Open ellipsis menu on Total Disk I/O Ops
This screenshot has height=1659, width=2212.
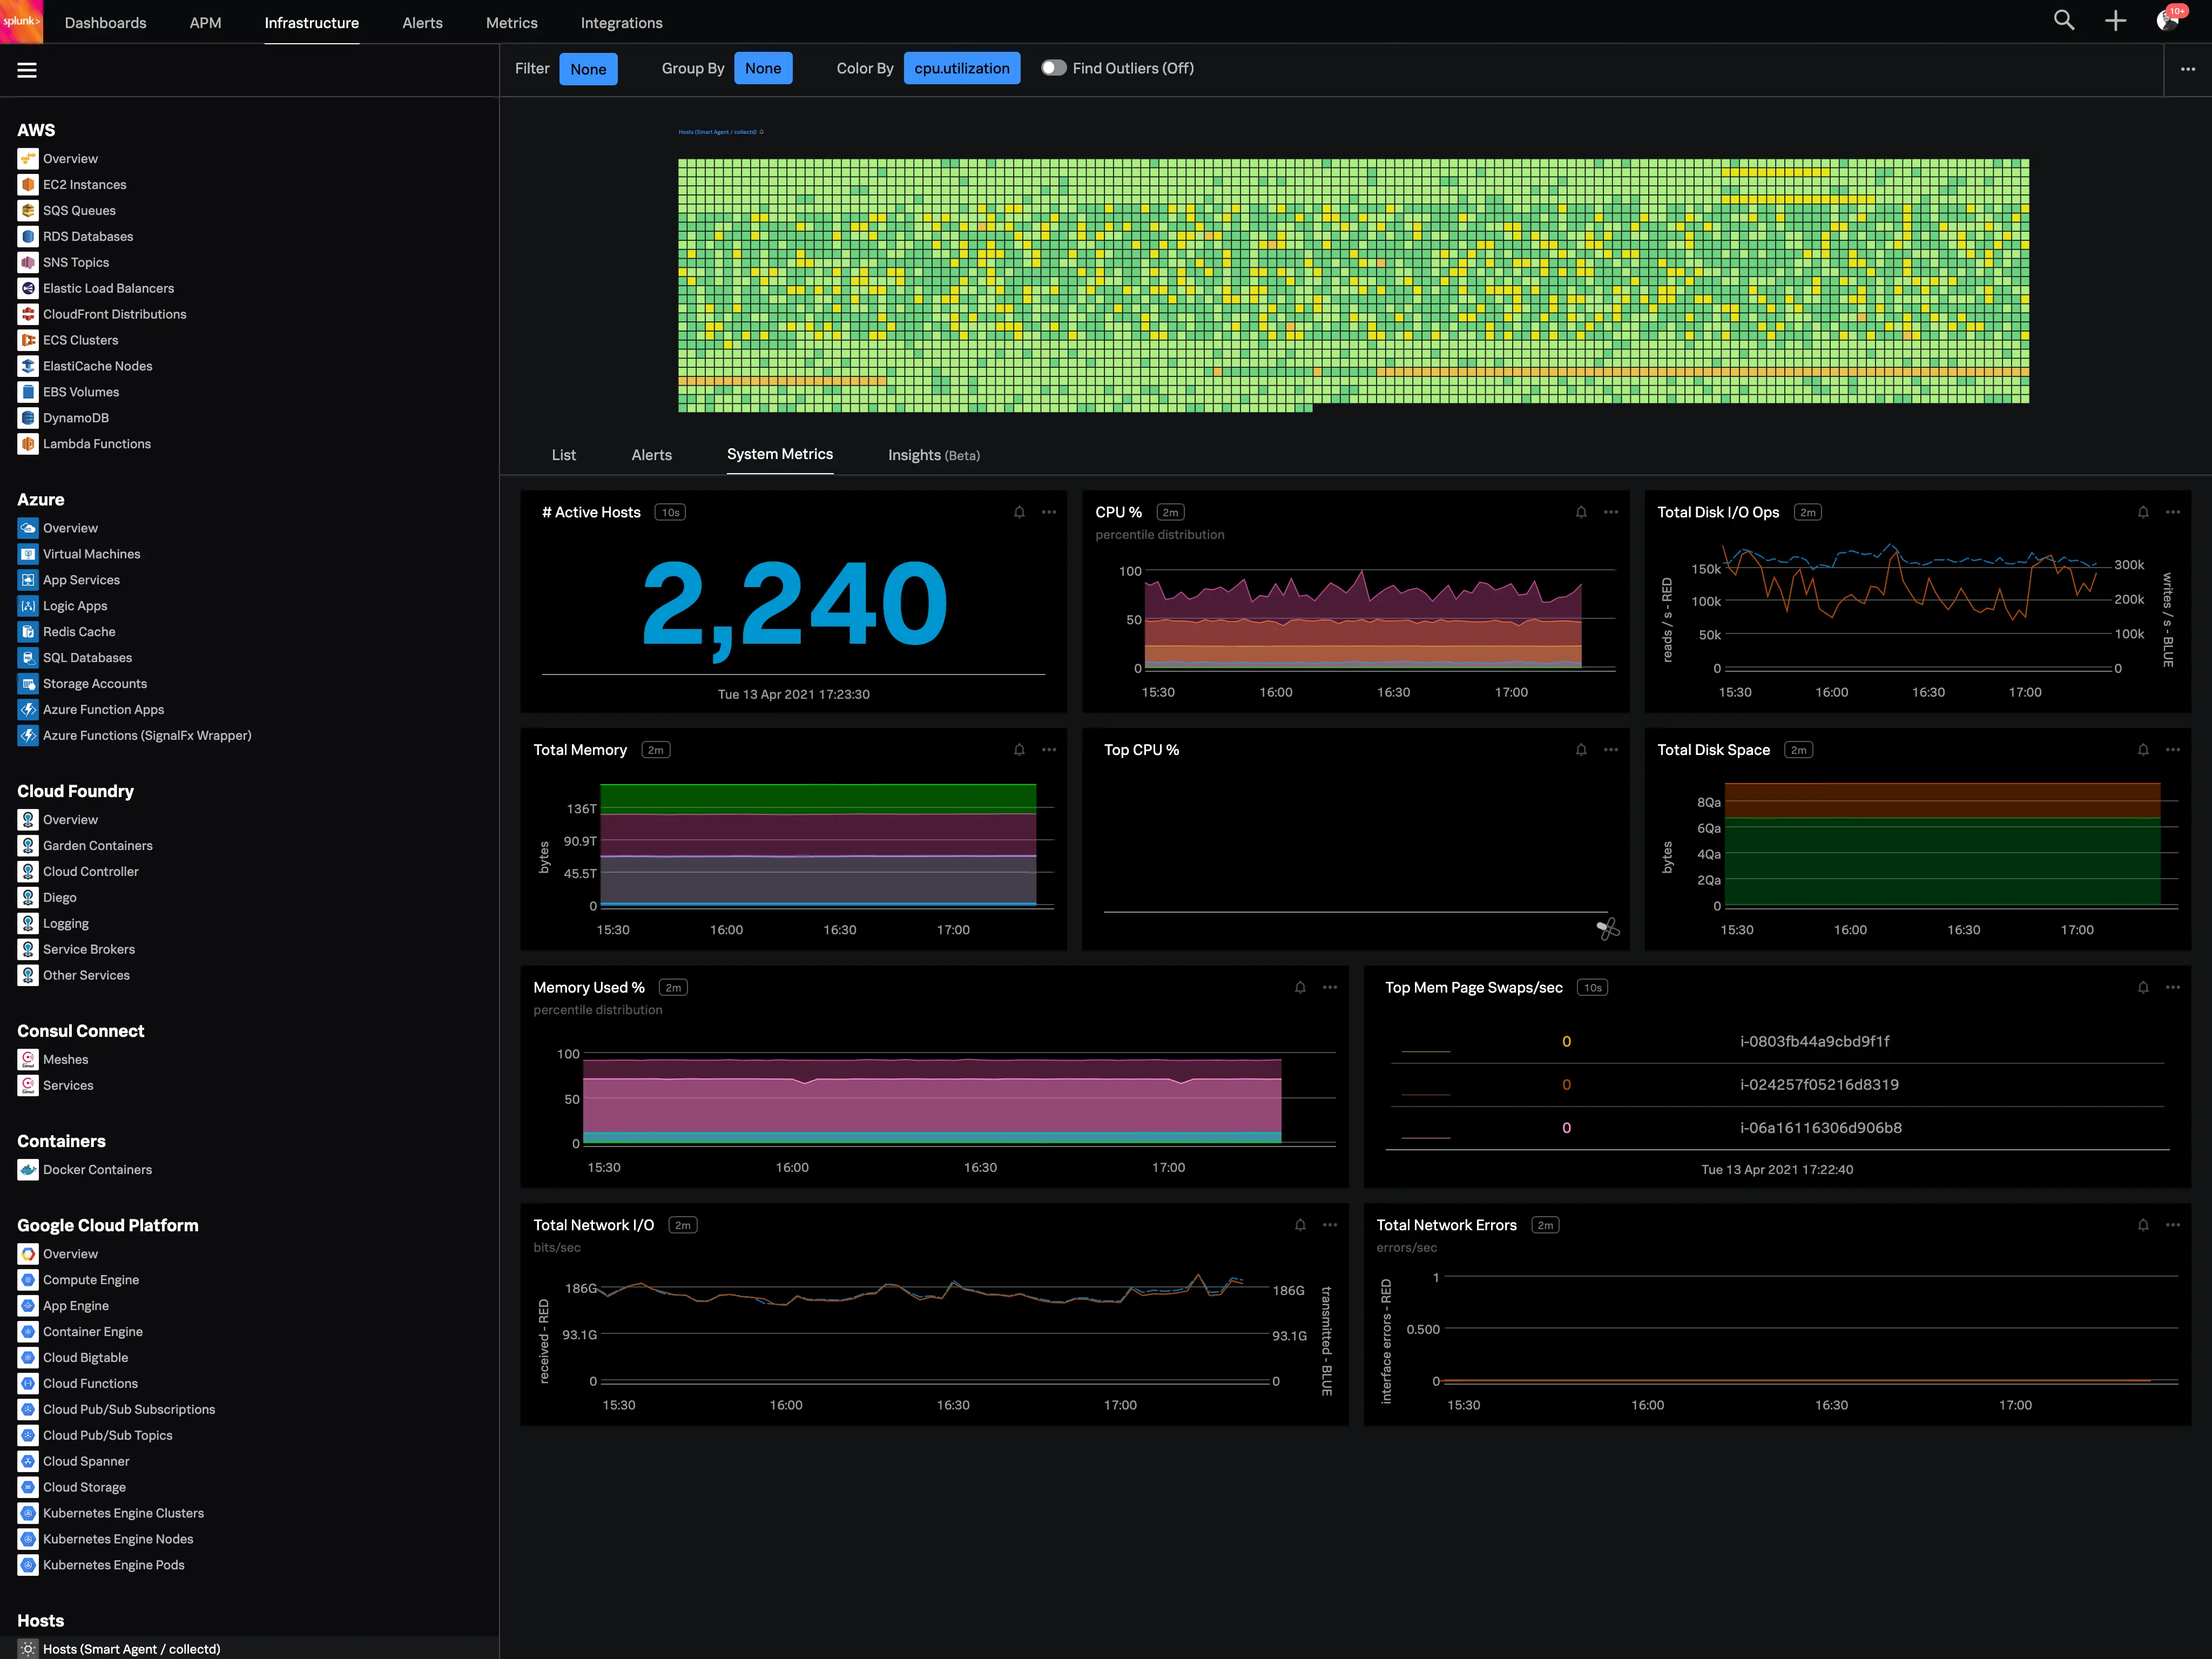coord(2173,512)
